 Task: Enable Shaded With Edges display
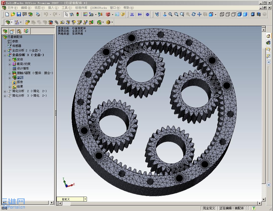pyautogui.click(x=239, y=14)
